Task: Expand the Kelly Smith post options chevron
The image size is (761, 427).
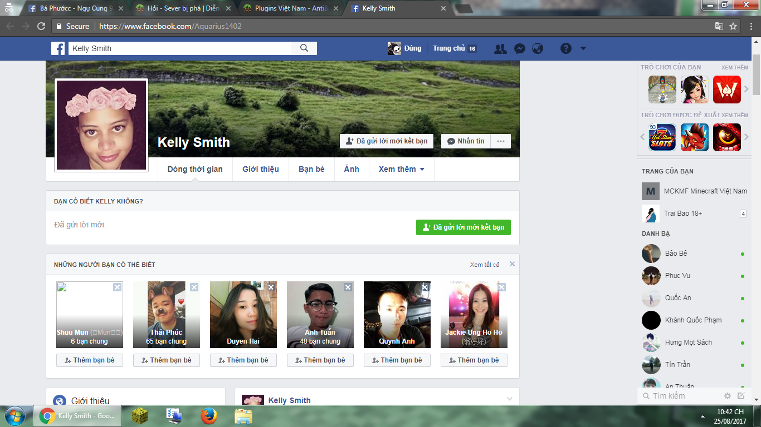Action: point(509,399)
